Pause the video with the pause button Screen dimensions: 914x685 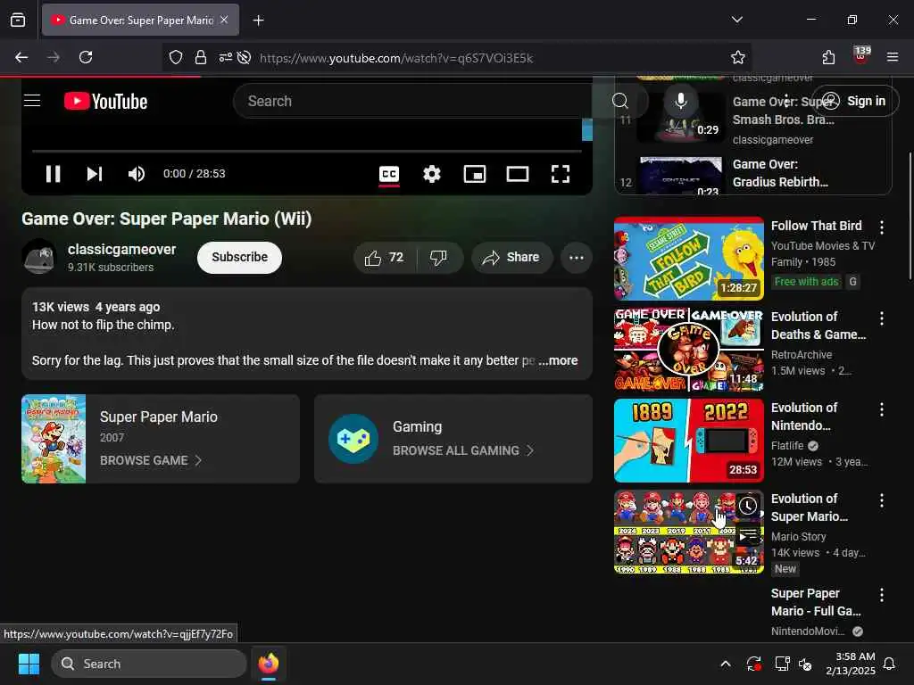tap(53, 174)
